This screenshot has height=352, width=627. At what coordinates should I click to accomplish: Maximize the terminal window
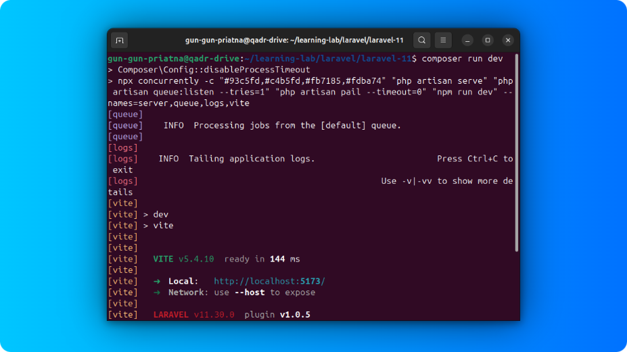(x=488, y=41)
